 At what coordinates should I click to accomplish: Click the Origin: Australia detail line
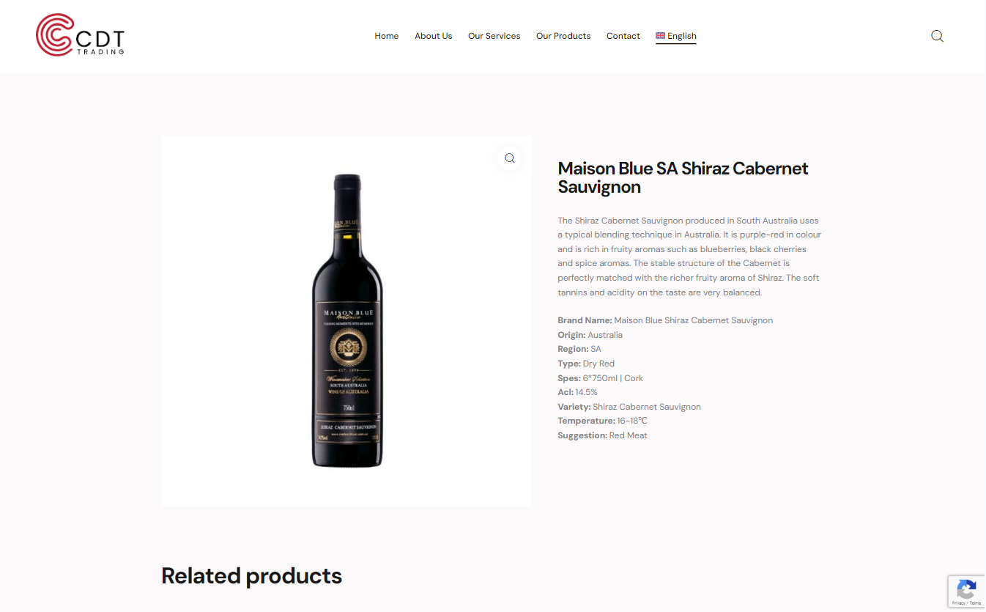point(590,335)
